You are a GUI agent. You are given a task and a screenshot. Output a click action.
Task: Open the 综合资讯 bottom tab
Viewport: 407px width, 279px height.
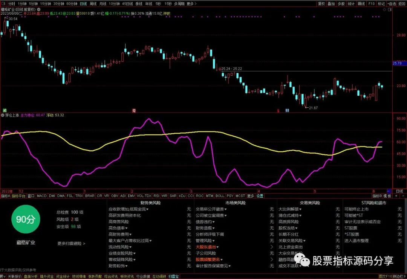(111, 276)
